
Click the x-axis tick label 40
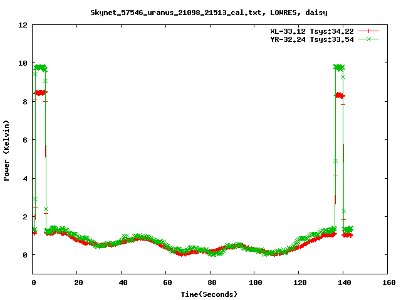tap(123, 282)
